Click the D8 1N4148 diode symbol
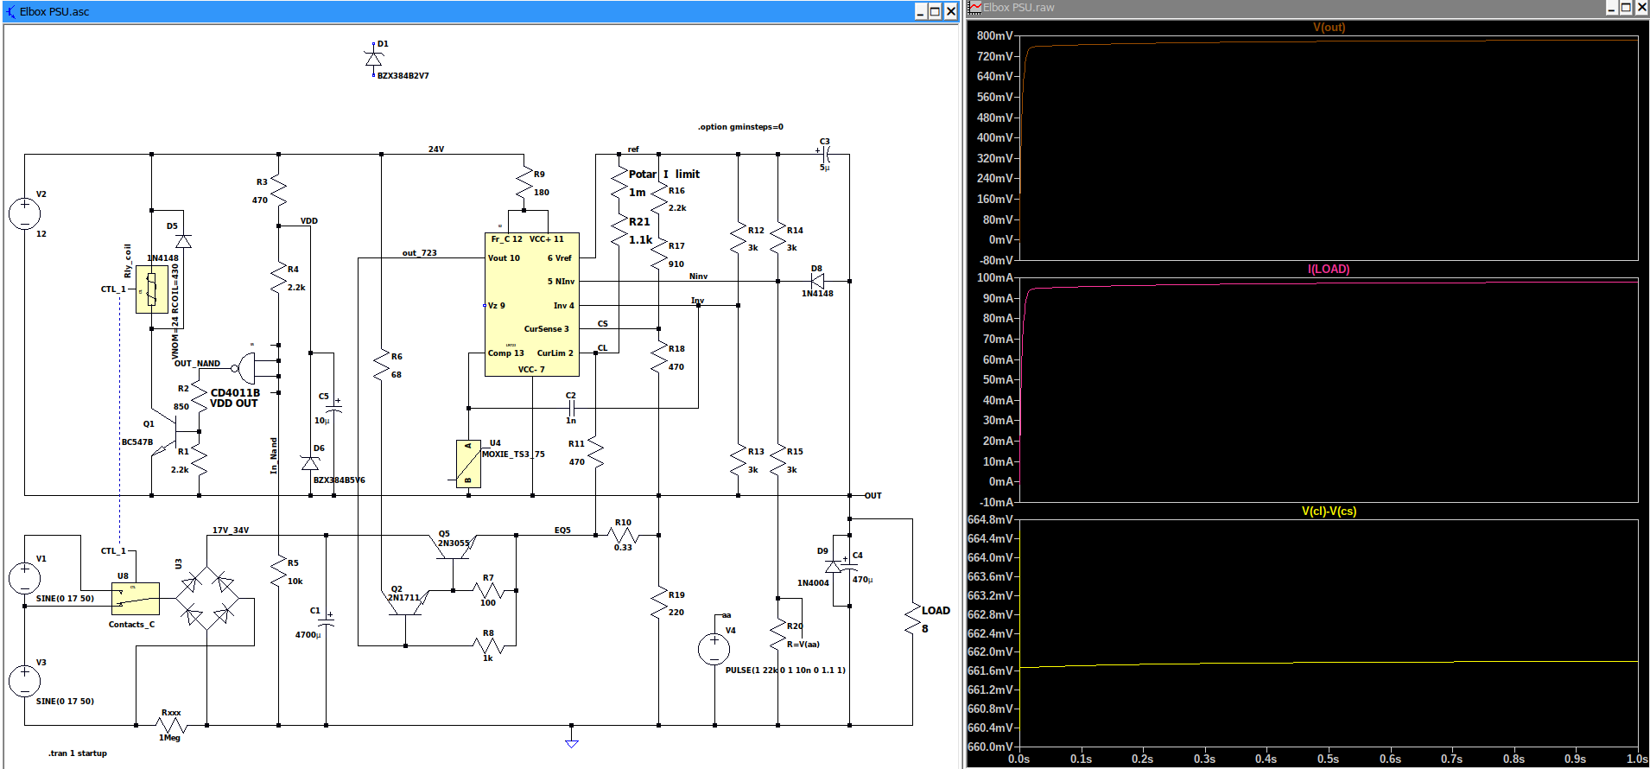This screenshot has width=1650, height=769. 817,281
